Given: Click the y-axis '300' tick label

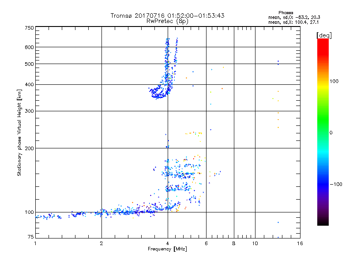Looking at the screenshot, I should [x=29, y=111].
